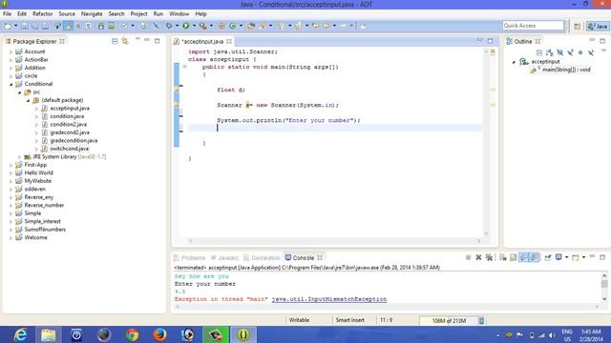Switch to the Declaration tab
Image resolution: width=611 pixels, height=343 pixels.
[x=262, y=258]
